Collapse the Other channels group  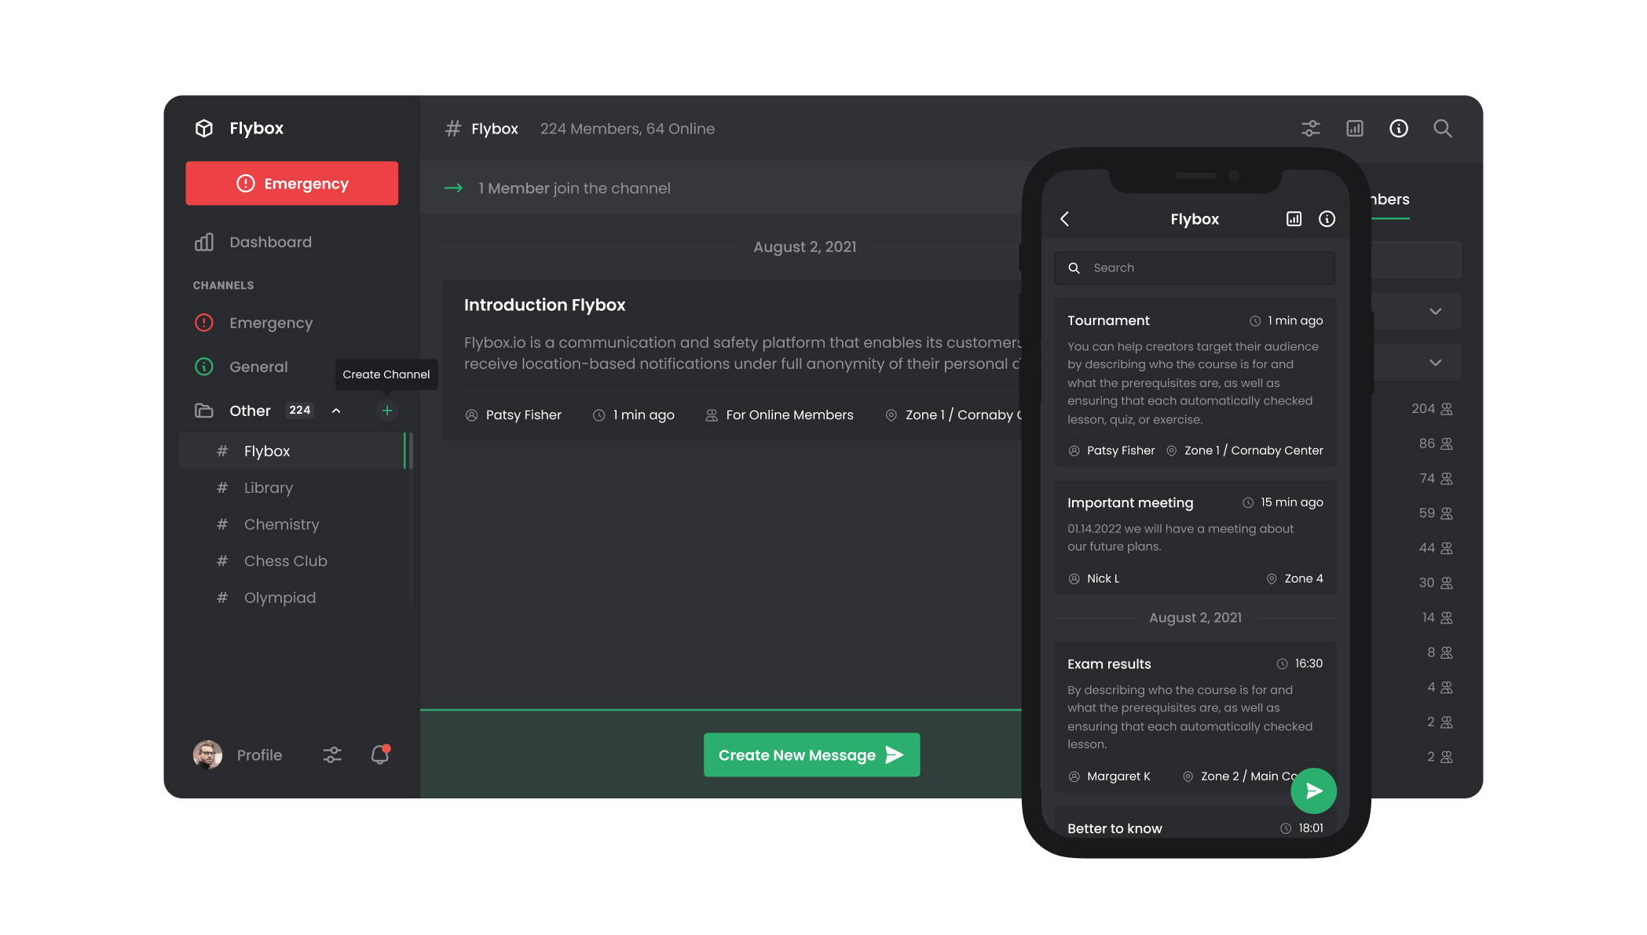tap(337, 410)
